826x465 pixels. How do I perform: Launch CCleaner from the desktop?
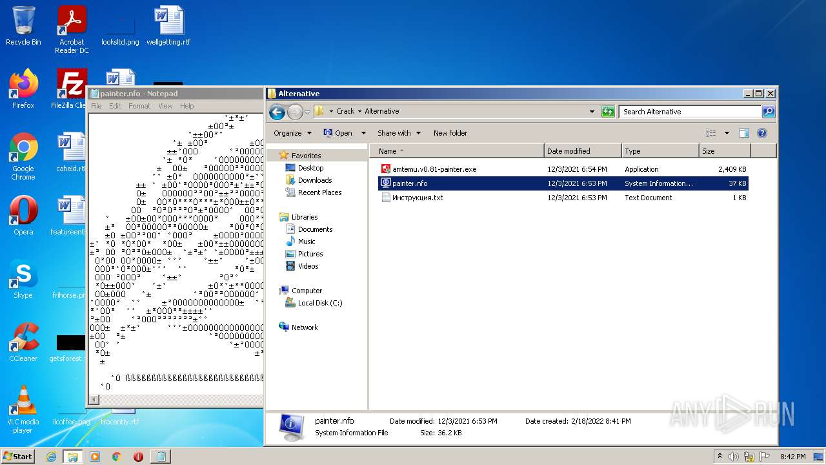(23, 342)
